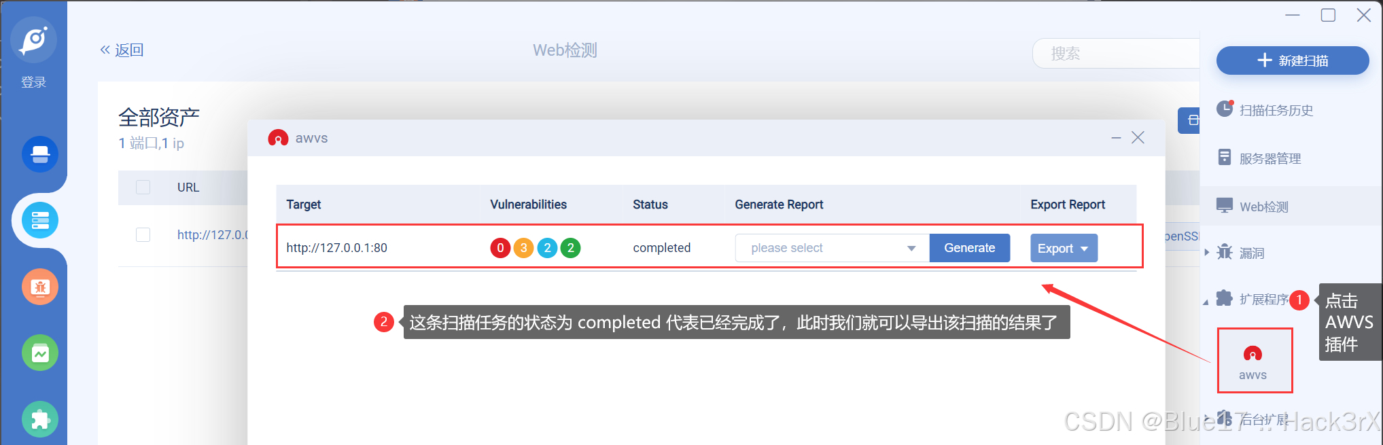Image resolution: width=1383 pixels, height=445 pixels.
Task: Open the http://127.0 asset URL link
Action: (213, 235)
